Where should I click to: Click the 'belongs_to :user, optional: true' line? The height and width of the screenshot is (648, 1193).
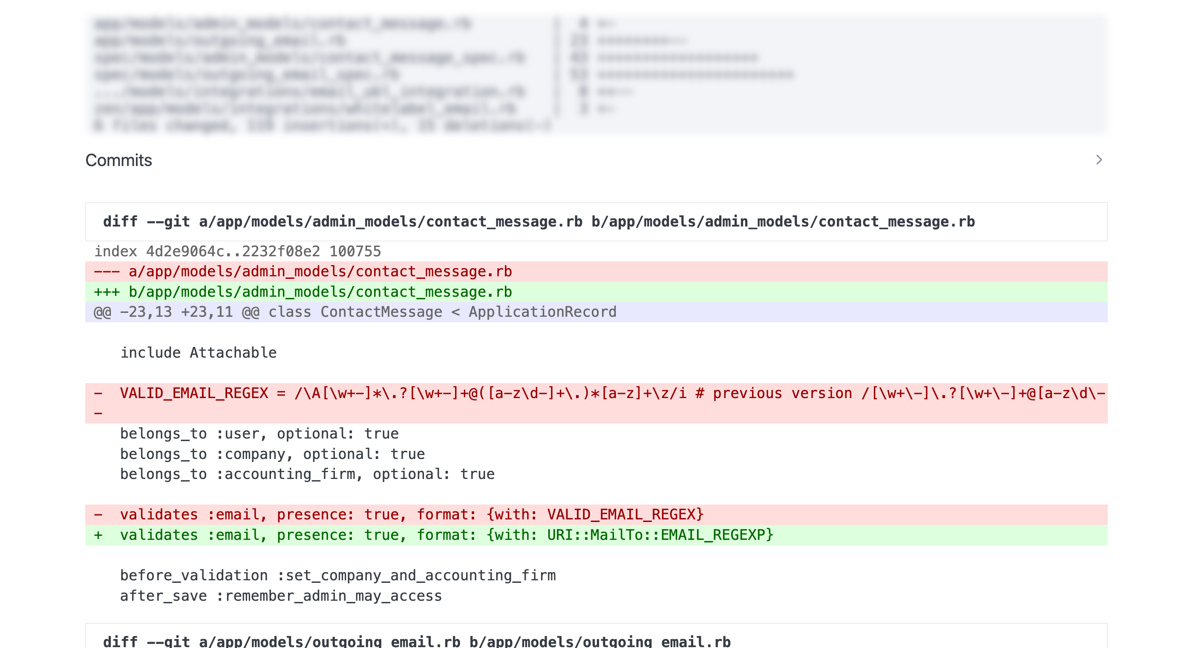[x=259, y=433]
